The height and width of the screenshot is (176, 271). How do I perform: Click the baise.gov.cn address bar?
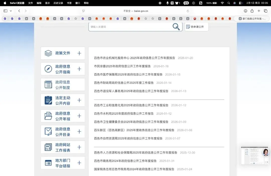136,11
